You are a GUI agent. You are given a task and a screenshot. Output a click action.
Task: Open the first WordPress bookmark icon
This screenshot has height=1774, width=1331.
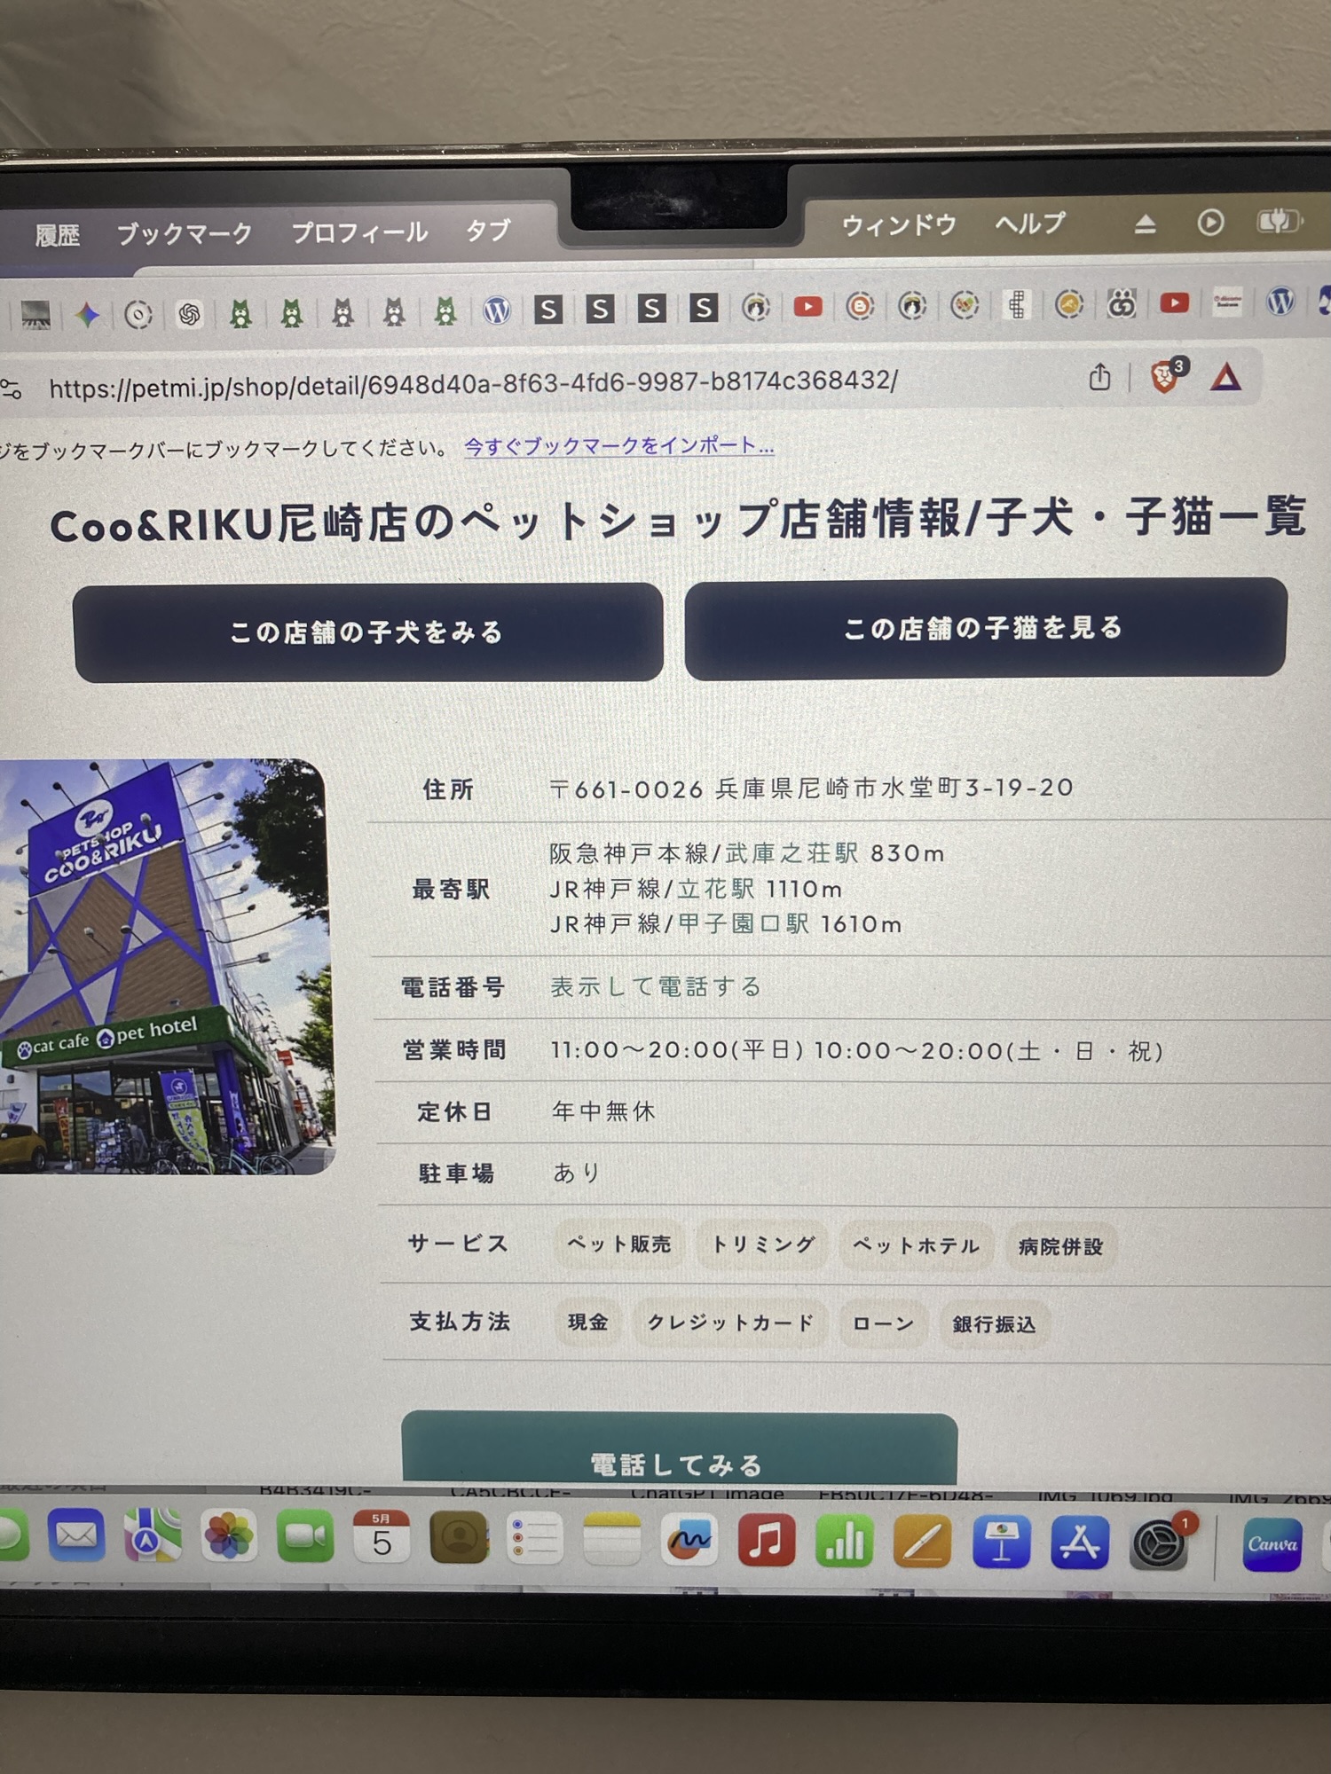click(x=496, y=310)
